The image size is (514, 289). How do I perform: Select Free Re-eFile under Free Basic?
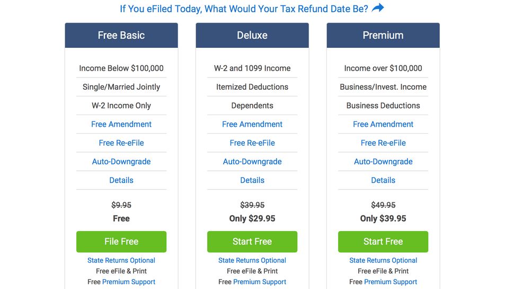[121, 143]
